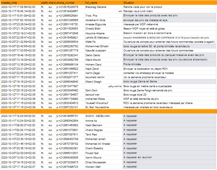Select the Driss Moussadak cell
Viewport: 217px width, 170px height.
click(104, 162)
